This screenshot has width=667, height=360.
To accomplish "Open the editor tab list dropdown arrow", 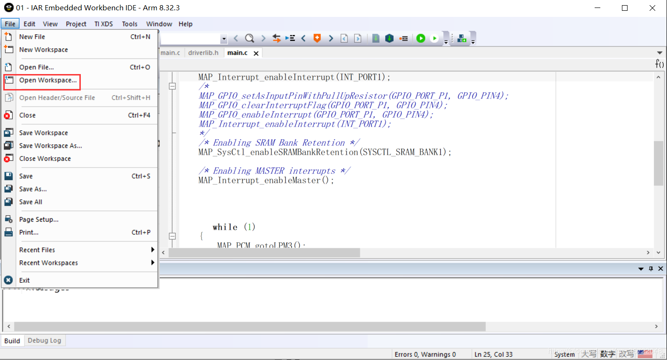I will coord(660,53).
